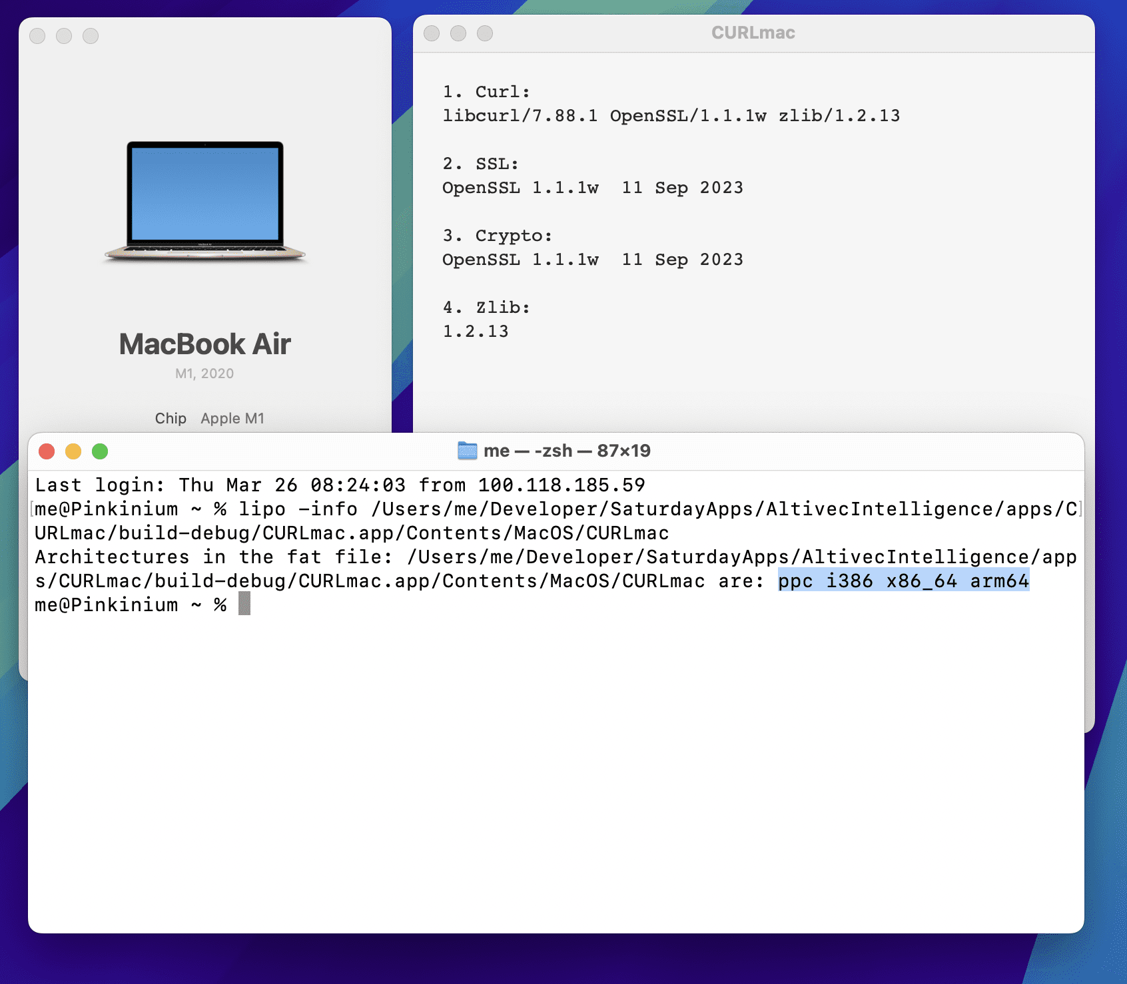Close the CURLmac window
This screenshot has width=1127, height=984.
click(432, 33)
